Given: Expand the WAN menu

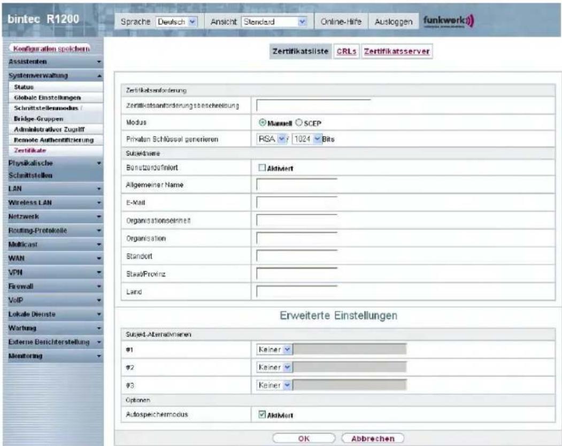Looking at the screenshot, I should (55, 259).
